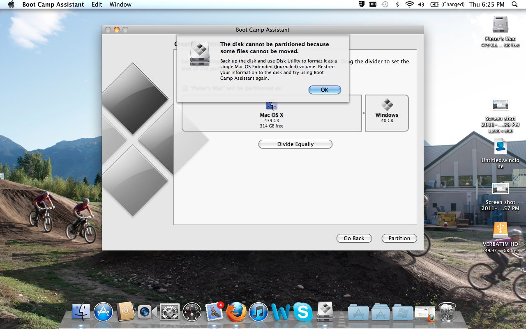
Task: Click the volume icon in menu bar
Action: click(421, 5)
